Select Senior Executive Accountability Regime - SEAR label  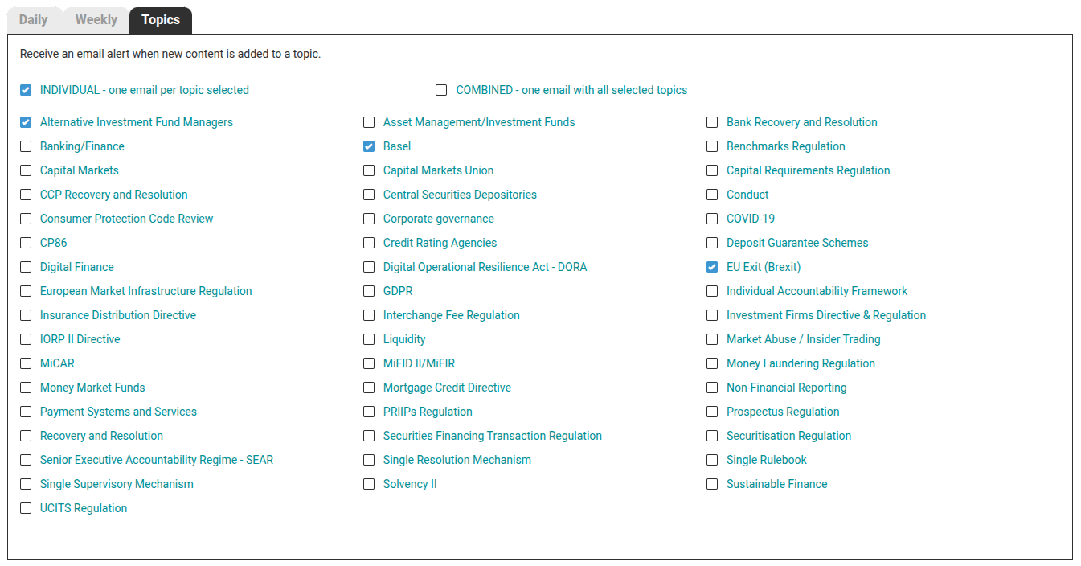(157, 460)
